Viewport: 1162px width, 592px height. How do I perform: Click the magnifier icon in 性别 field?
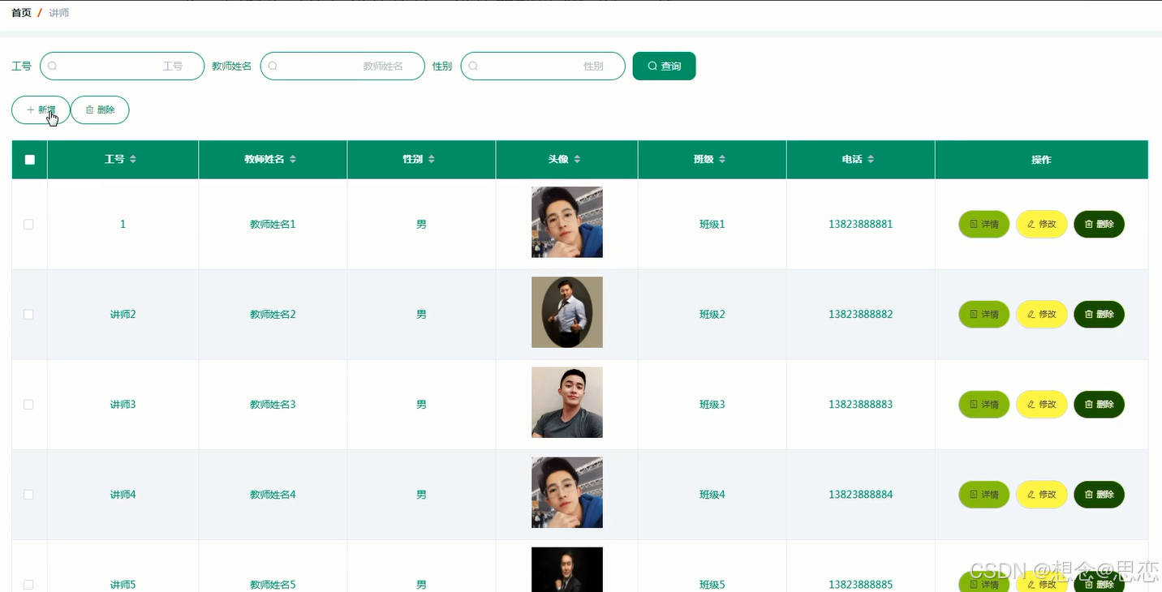pyautogui.click(x=474, y=66)
